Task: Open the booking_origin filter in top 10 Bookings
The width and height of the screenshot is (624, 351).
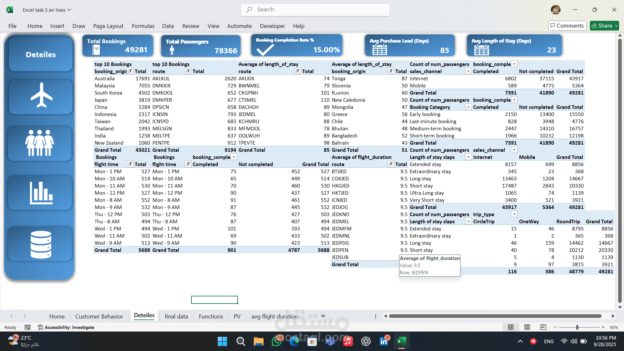Action: point(130,71)
